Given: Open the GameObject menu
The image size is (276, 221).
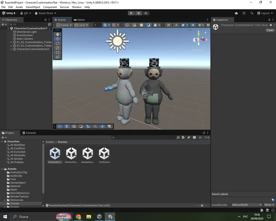Looking at the screenshot, I should tap(33, 7).
